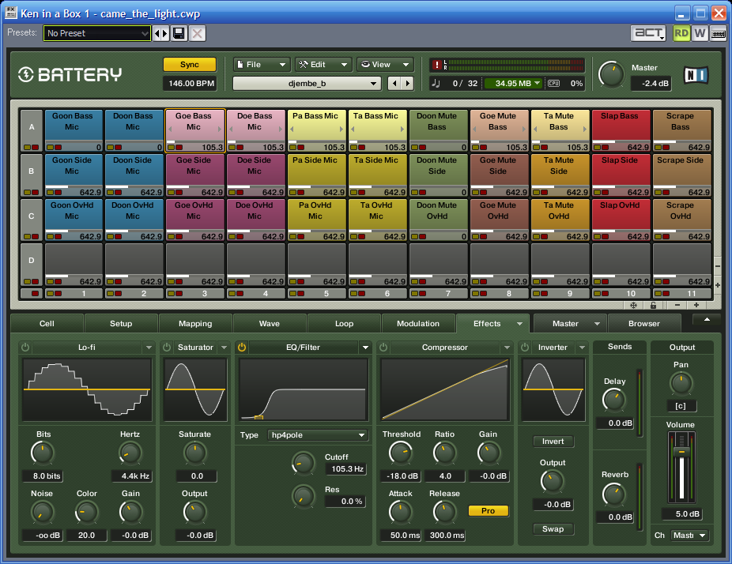Switch to the Mapping tab

195,323
